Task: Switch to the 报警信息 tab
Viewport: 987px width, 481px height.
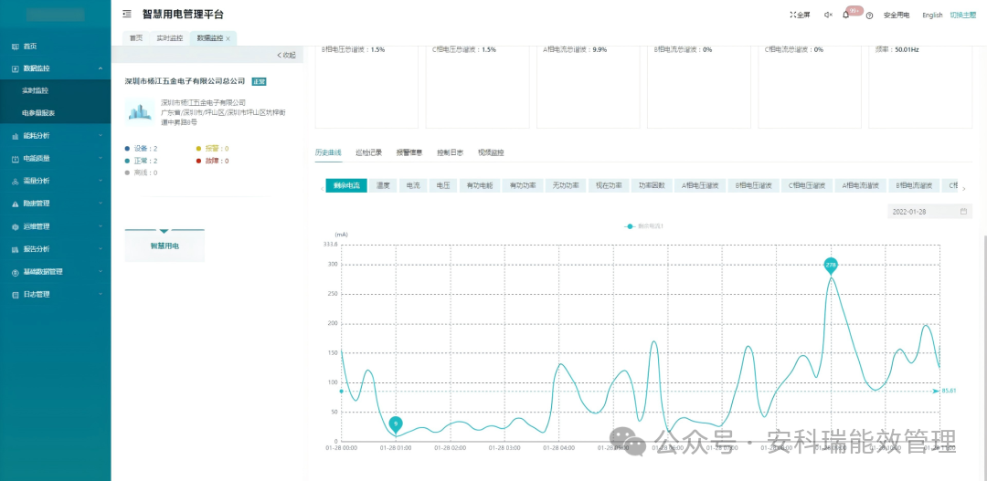Action: pos(409,152)
